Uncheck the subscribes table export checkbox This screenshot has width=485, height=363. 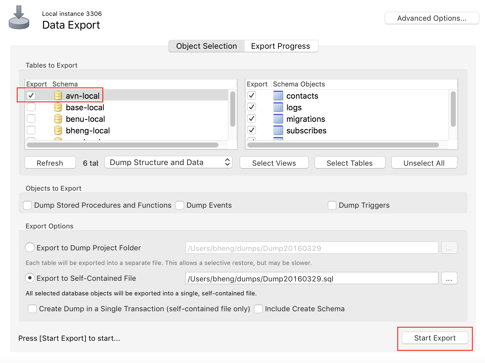click(252, 130)
